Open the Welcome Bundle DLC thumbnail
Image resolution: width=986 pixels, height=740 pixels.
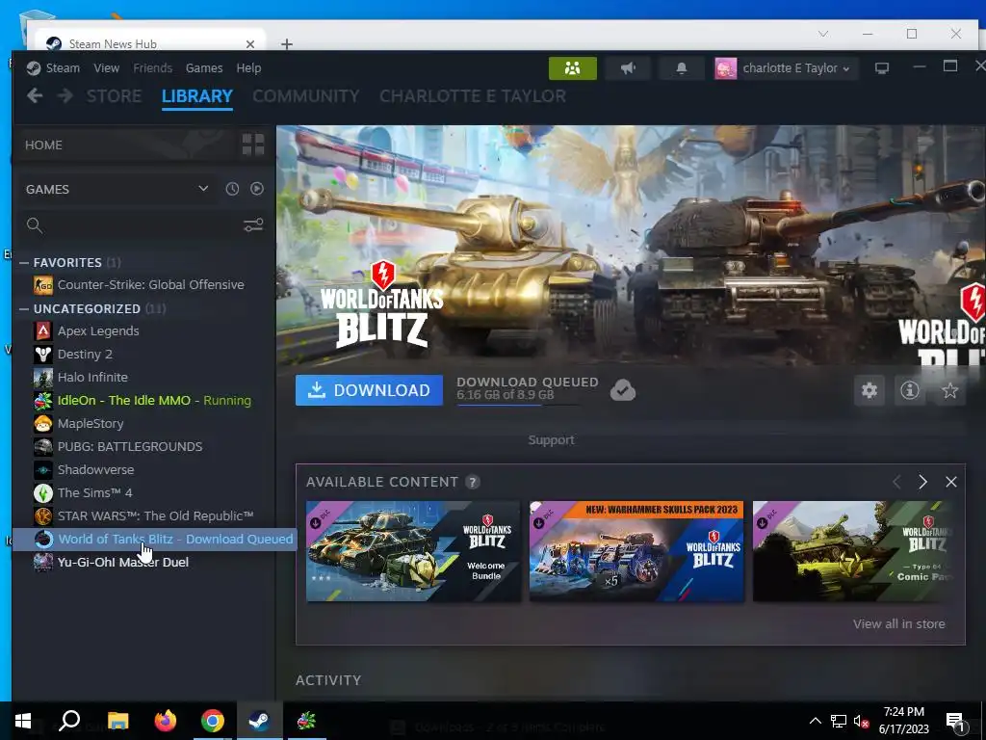click(413, 551)
